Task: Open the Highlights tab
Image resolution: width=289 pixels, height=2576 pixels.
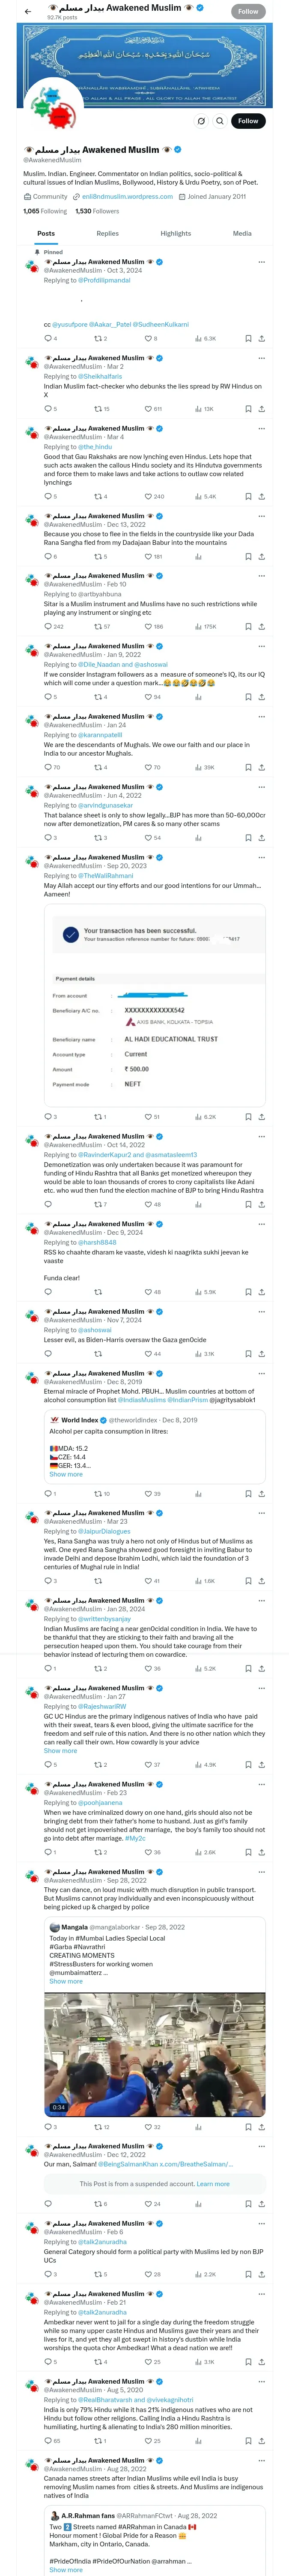Action: [176, 233]
